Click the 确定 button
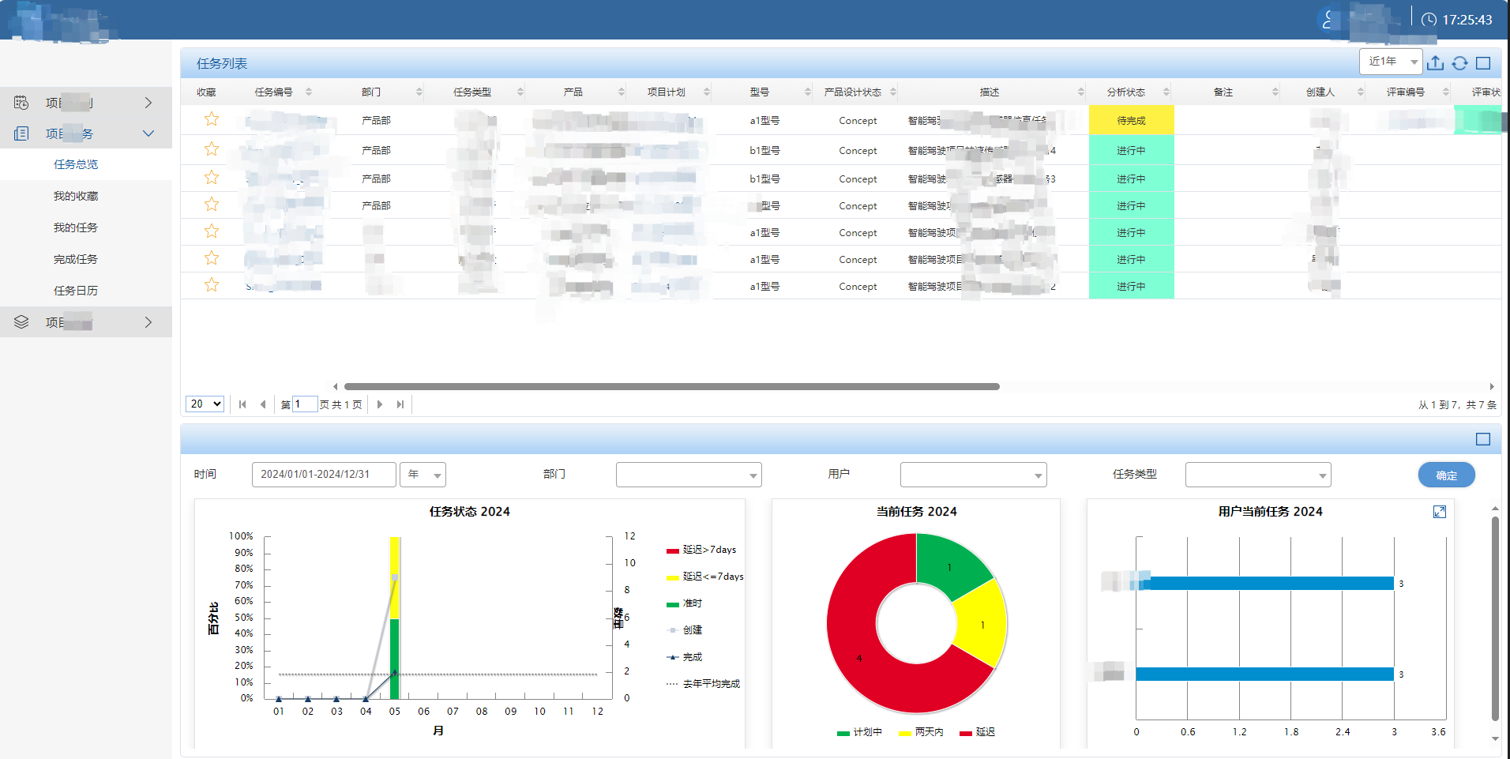This screenshot has width=1510, height=759. (x=1446, y=475)
